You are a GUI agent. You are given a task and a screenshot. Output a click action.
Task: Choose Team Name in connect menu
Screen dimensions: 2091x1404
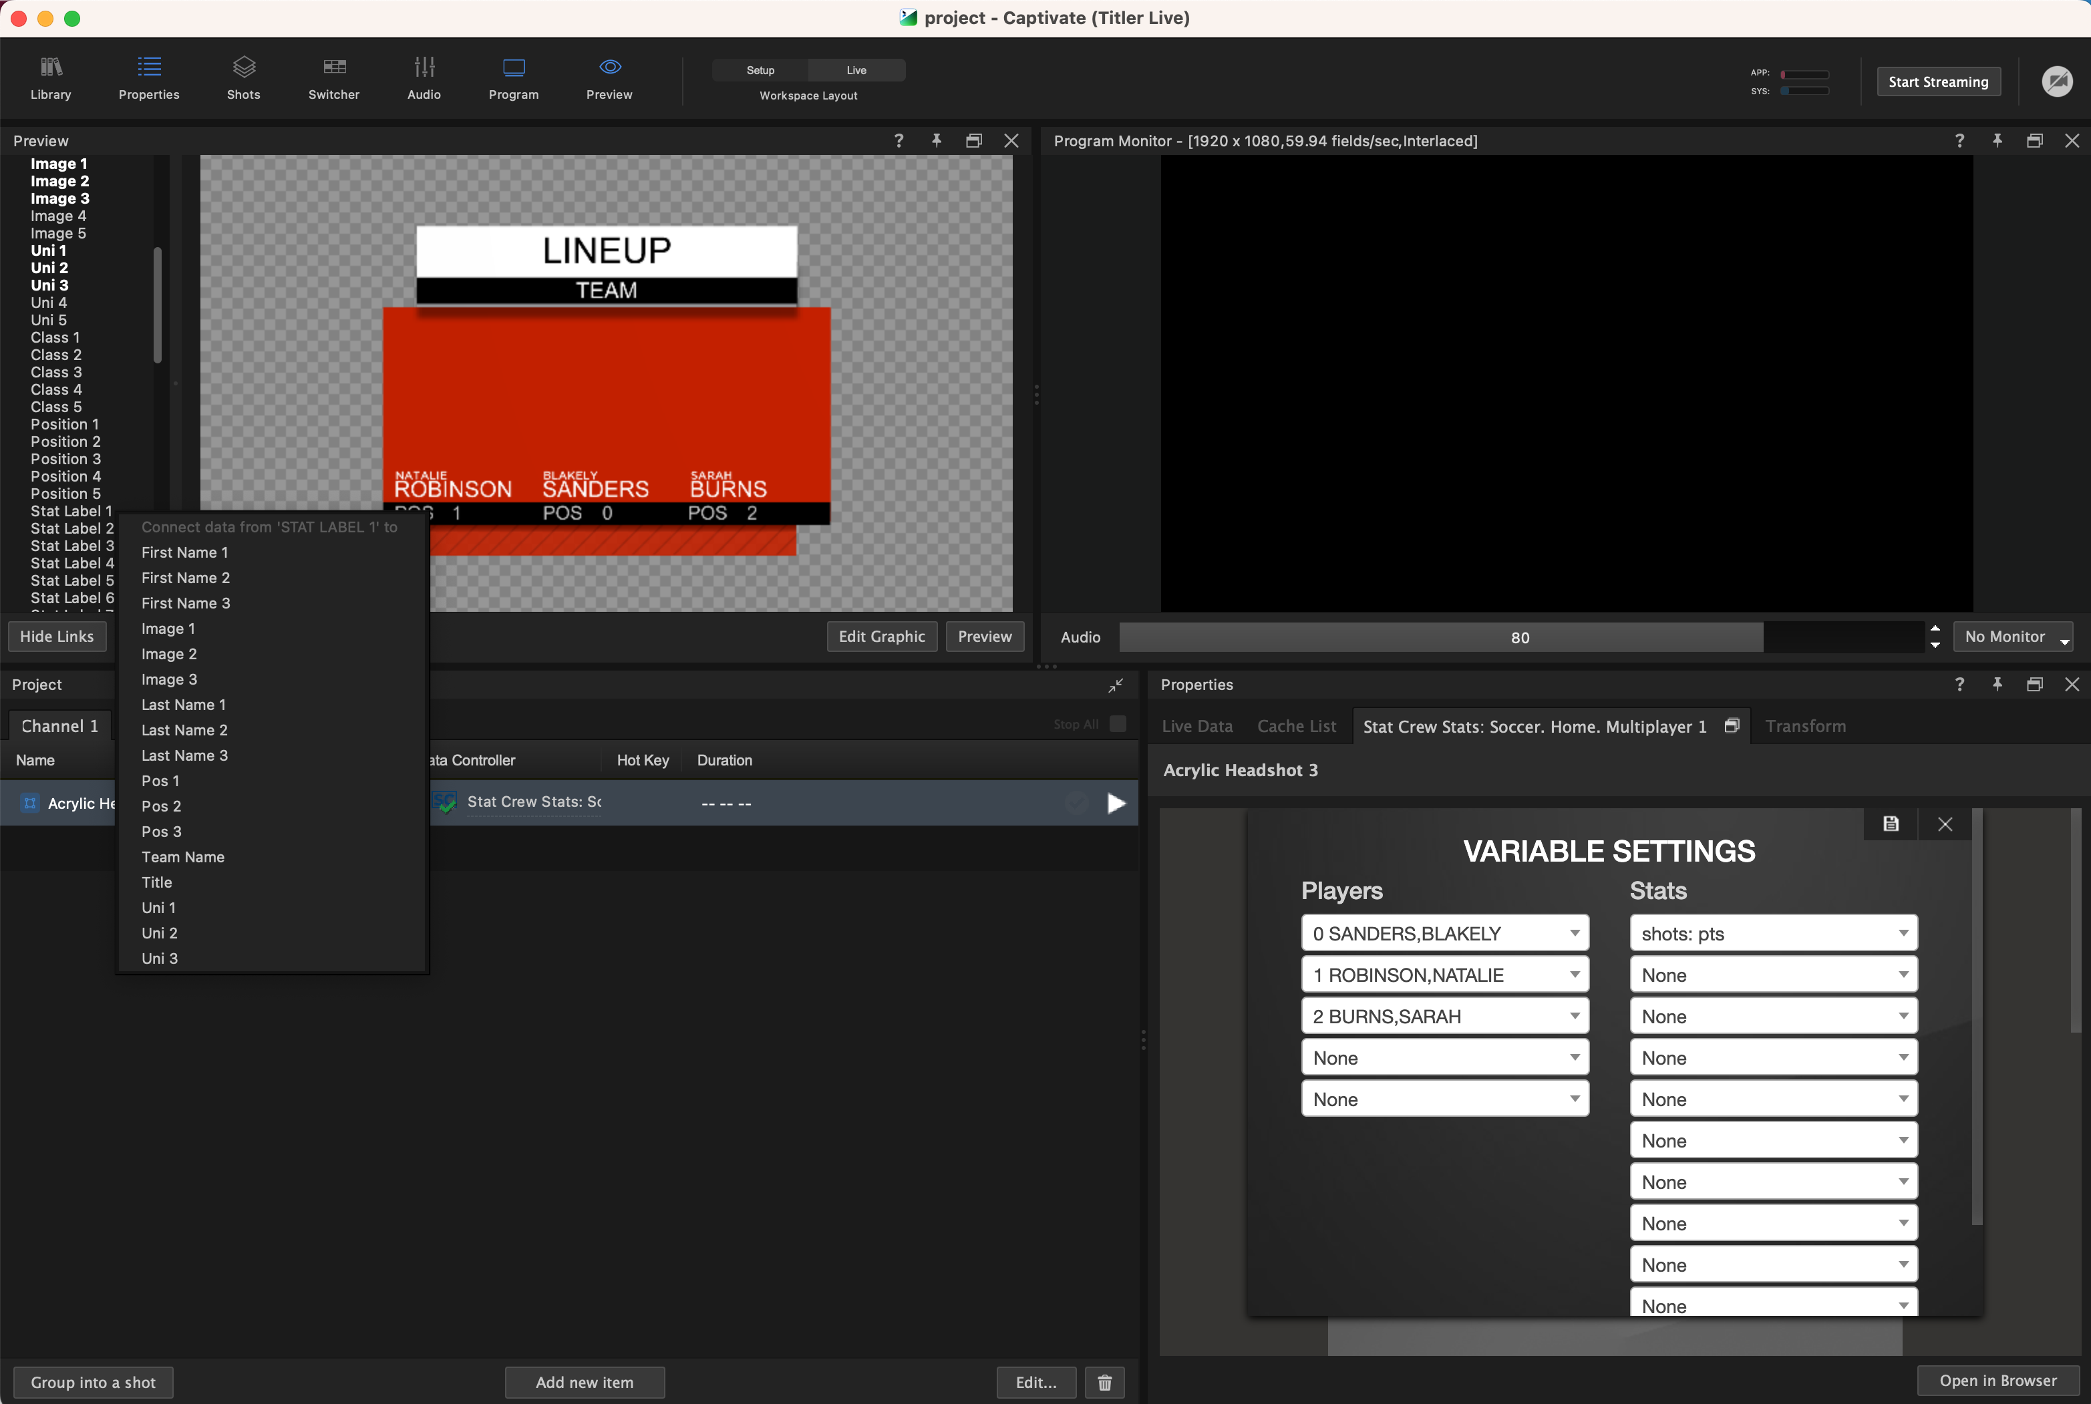[x=182, y=857]
